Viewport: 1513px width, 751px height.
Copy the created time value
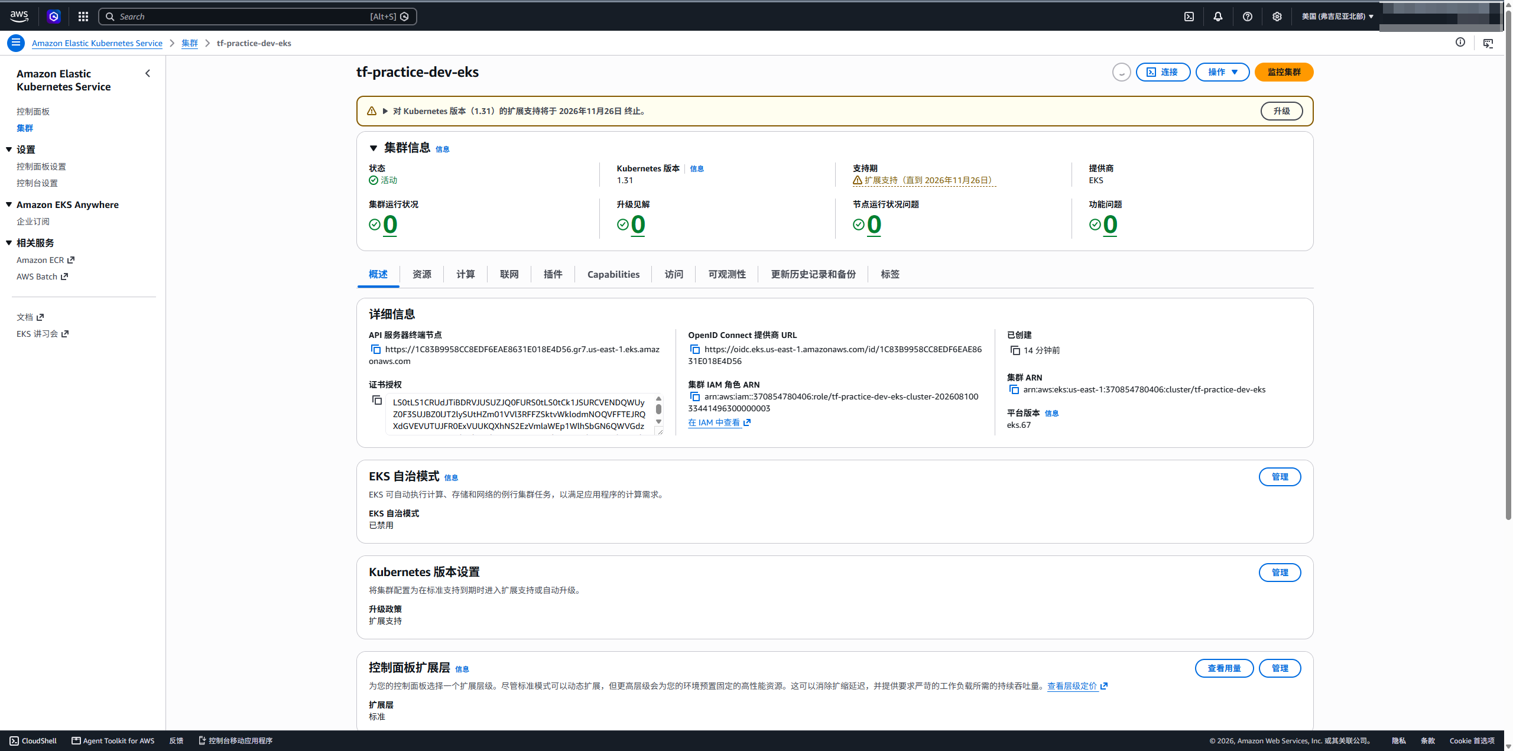pyautogui.click(x=1015, y=350)
